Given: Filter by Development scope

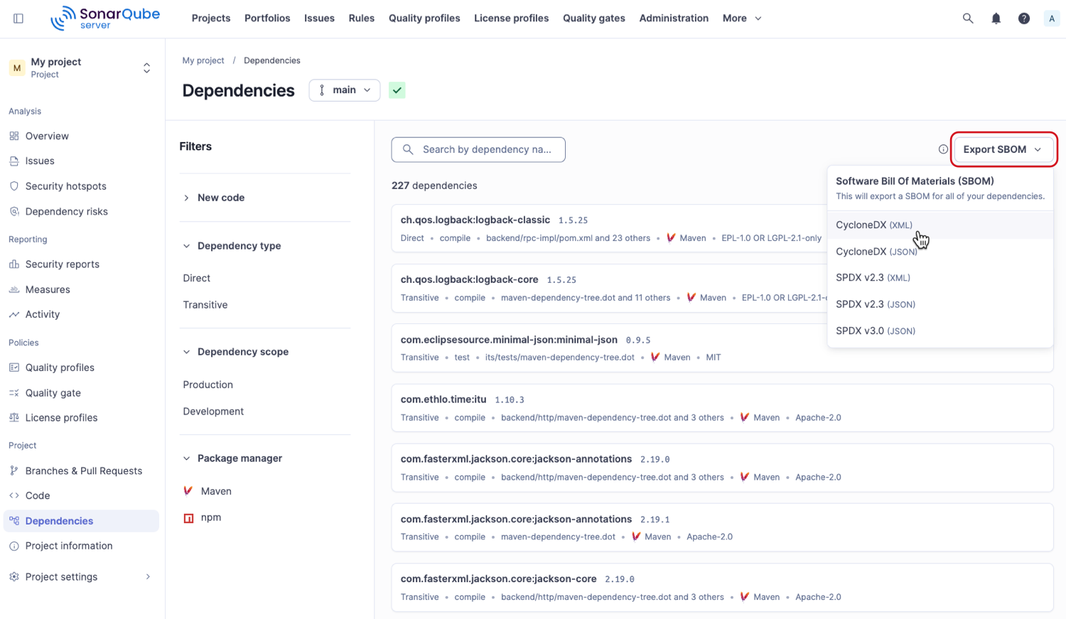Looking at the screenshot, I should (x=213, y=411).
